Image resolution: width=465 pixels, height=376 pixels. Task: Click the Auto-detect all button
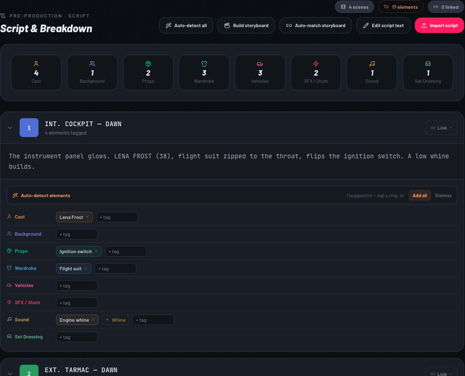[186, 25]
